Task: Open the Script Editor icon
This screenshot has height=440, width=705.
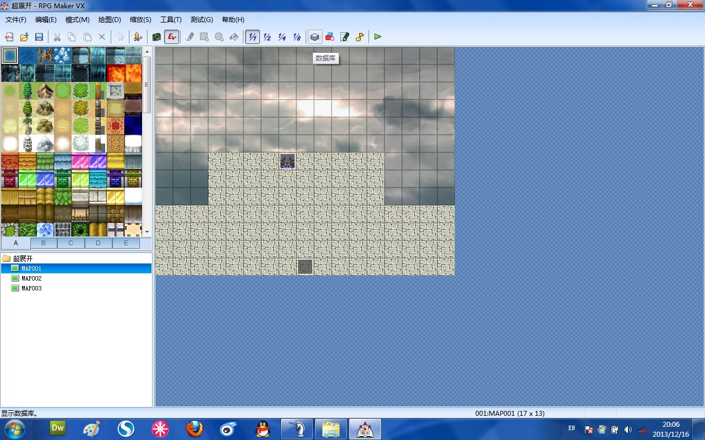Action: pyautogui.click(x=345, y=37)
